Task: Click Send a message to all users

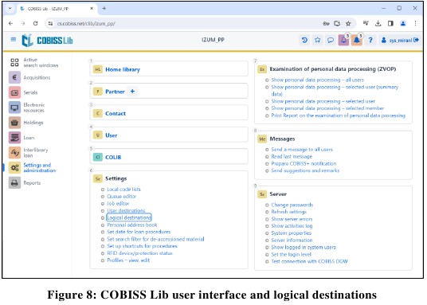Action: point(302,150)
